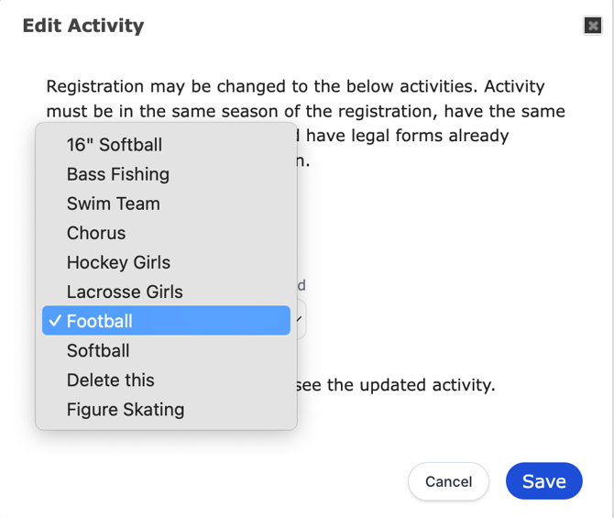The height and width of the screenshot is (518, 614).
Task: Choose the Bass Fishing option
Action: [166, 174]
